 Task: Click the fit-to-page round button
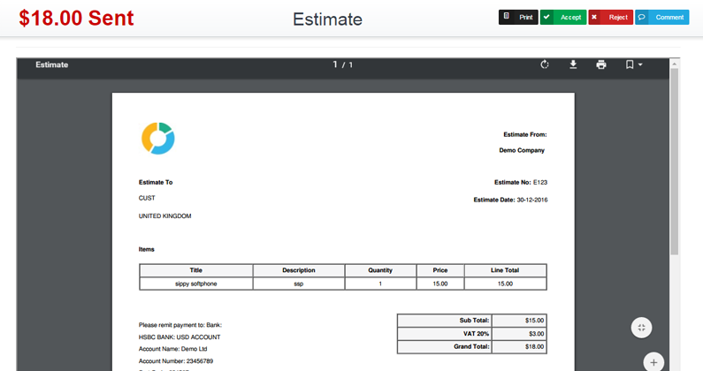[642, 328]
